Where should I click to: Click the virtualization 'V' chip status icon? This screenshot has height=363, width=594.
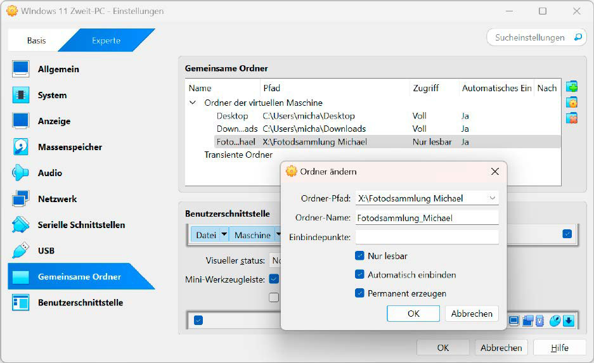(x=539, y=321)
